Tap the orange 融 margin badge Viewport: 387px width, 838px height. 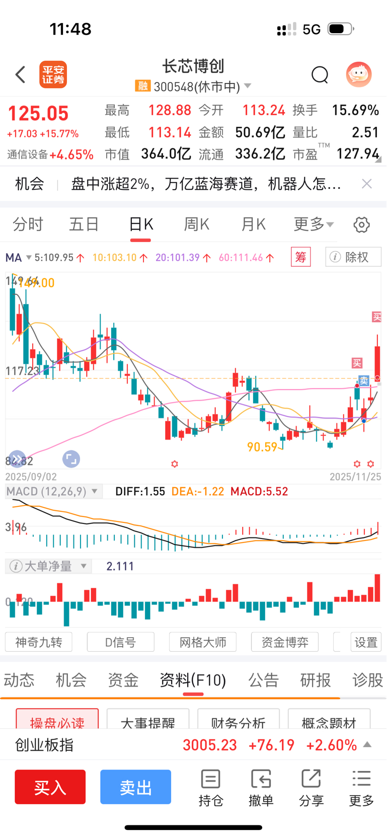143,86
